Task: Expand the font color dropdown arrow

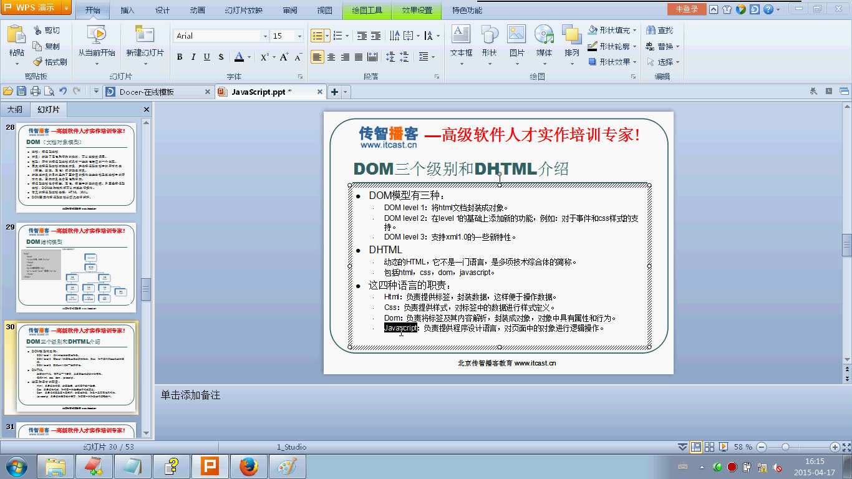Action: [249, 57]
